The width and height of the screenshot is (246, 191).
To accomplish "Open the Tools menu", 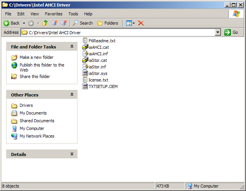I will 73,14.
